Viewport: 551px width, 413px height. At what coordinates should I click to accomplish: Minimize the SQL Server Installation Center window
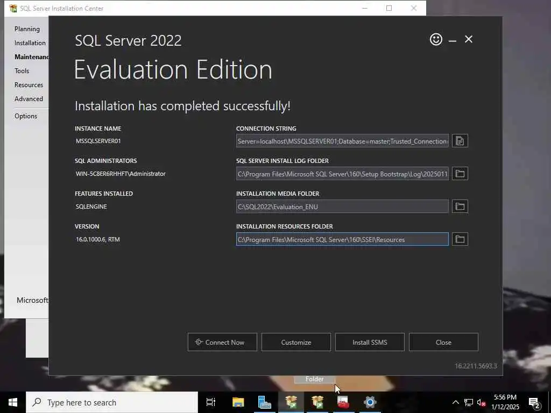coord(365,8)
